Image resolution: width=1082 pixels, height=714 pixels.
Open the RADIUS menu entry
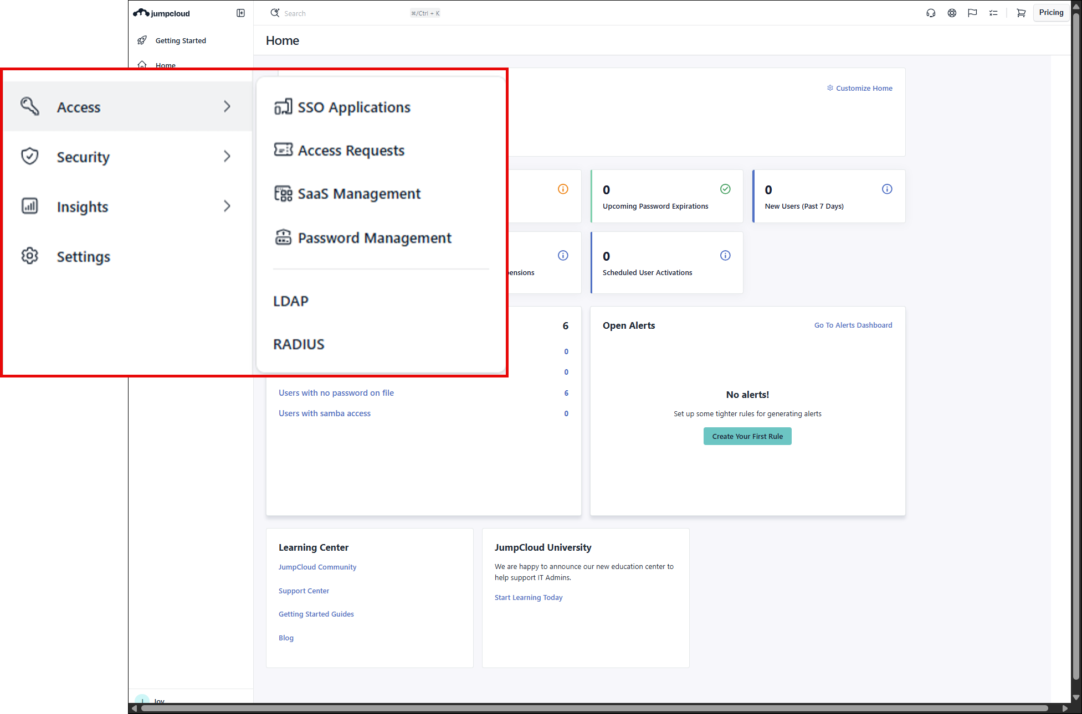[299, 344]
